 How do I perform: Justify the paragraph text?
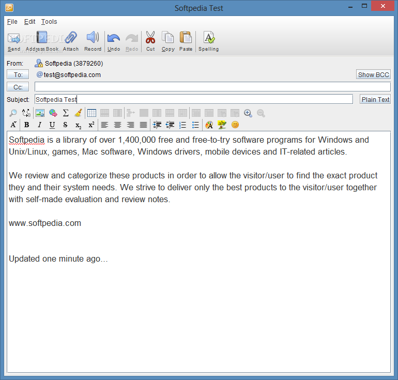point(143,125)
